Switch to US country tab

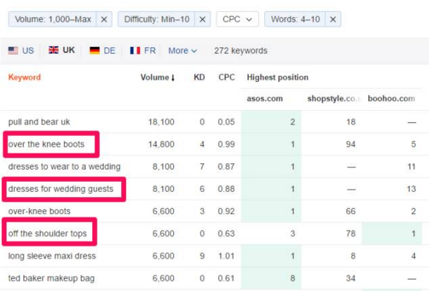(x=21, y=51)
